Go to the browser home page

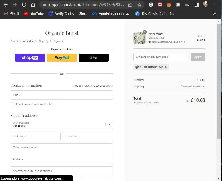tap(33, 5)
